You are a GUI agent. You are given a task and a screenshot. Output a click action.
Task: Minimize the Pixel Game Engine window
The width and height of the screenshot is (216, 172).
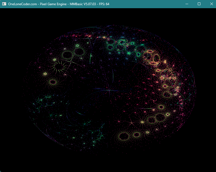tap(187, 4)
